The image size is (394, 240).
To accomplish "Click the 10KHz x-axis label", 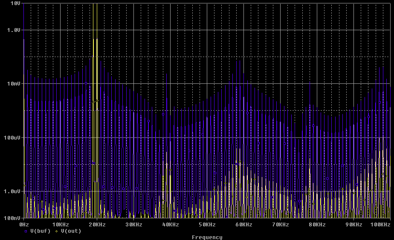I will [x=60, y=224].
